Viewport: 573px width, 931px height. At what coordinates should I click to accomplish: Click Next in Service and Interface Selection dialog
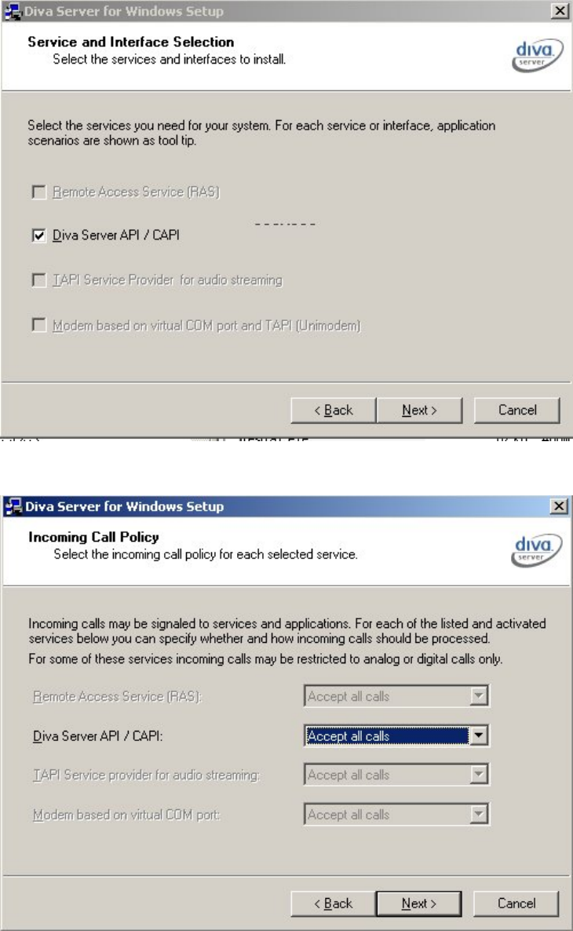click(x=419, y=411)
